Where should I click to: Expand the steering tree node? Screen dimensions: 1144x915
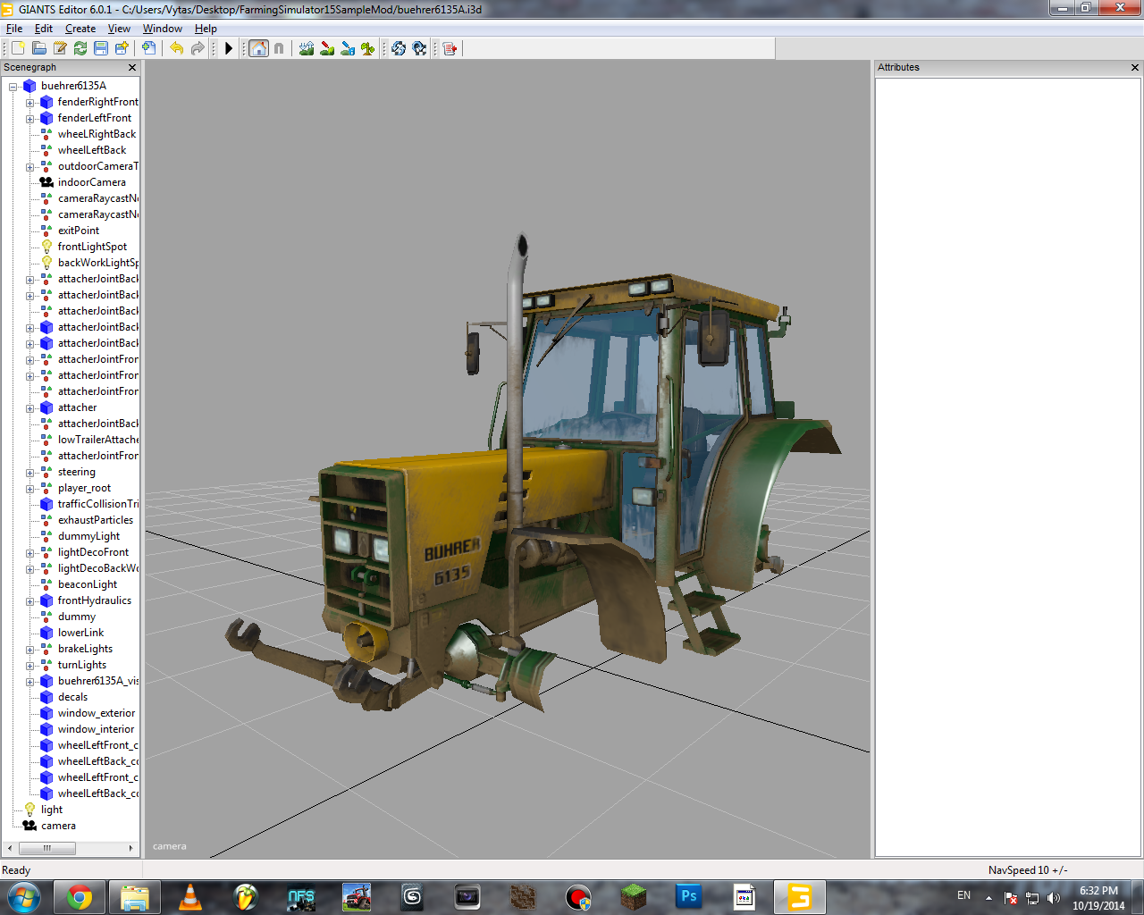click(x=29, y=473)
